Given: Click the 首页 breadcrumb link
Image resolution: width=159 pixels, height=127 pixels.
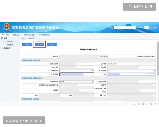Looking at the screenshot, I should 7,35.
